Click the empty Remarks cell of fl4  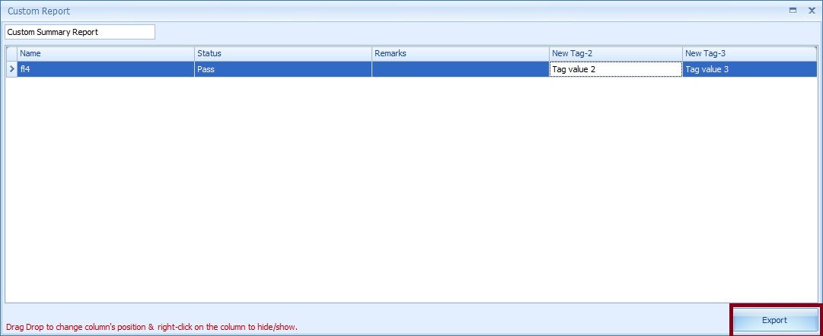(461, 69)
